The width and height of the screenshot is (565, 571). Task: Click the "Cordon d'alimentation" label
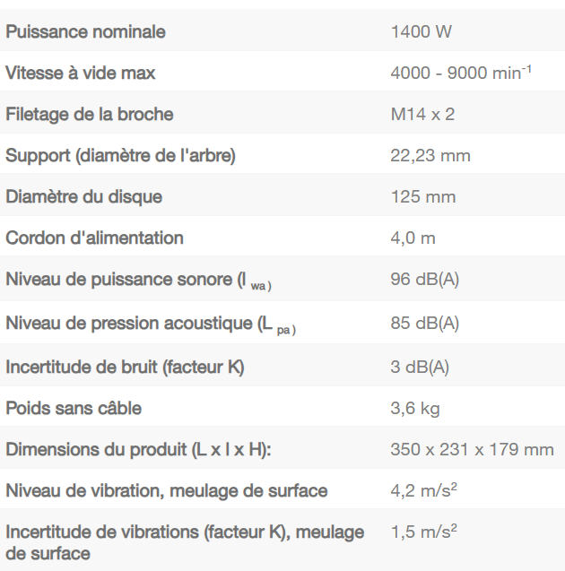(x=95, y=238)
